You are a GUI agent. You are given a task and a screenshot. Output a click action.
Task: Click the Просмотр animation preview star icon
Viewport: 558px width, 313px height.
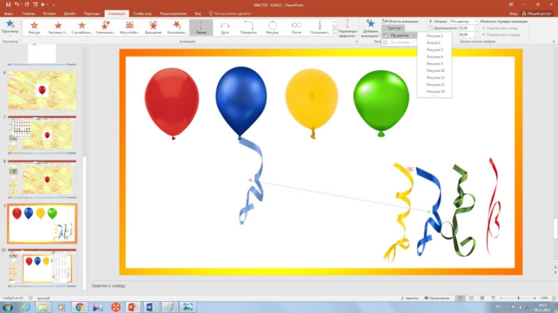(10, 25)
